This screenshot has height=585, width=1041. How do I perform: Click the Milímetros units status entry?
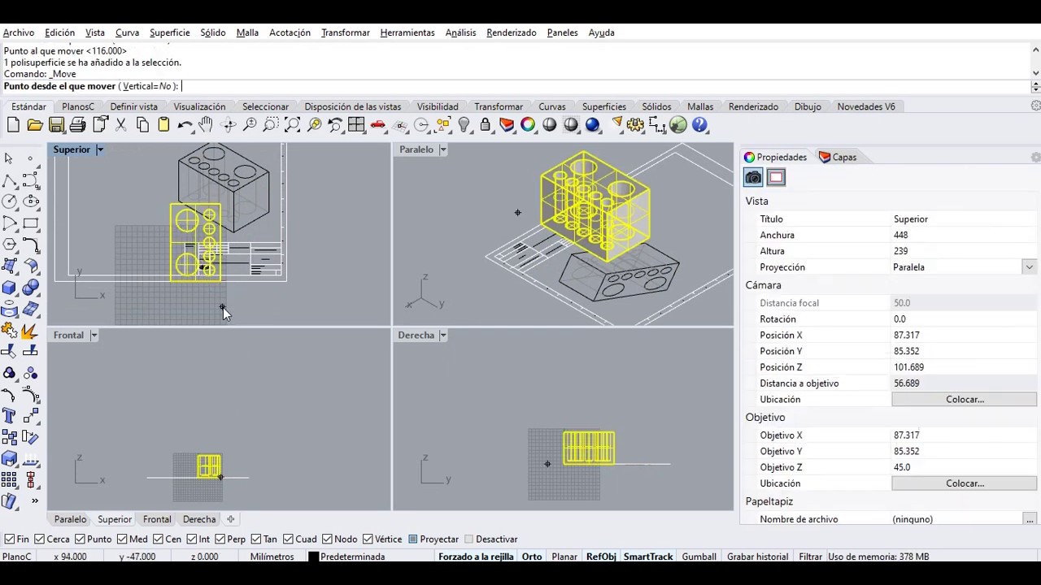pos(272,557)
